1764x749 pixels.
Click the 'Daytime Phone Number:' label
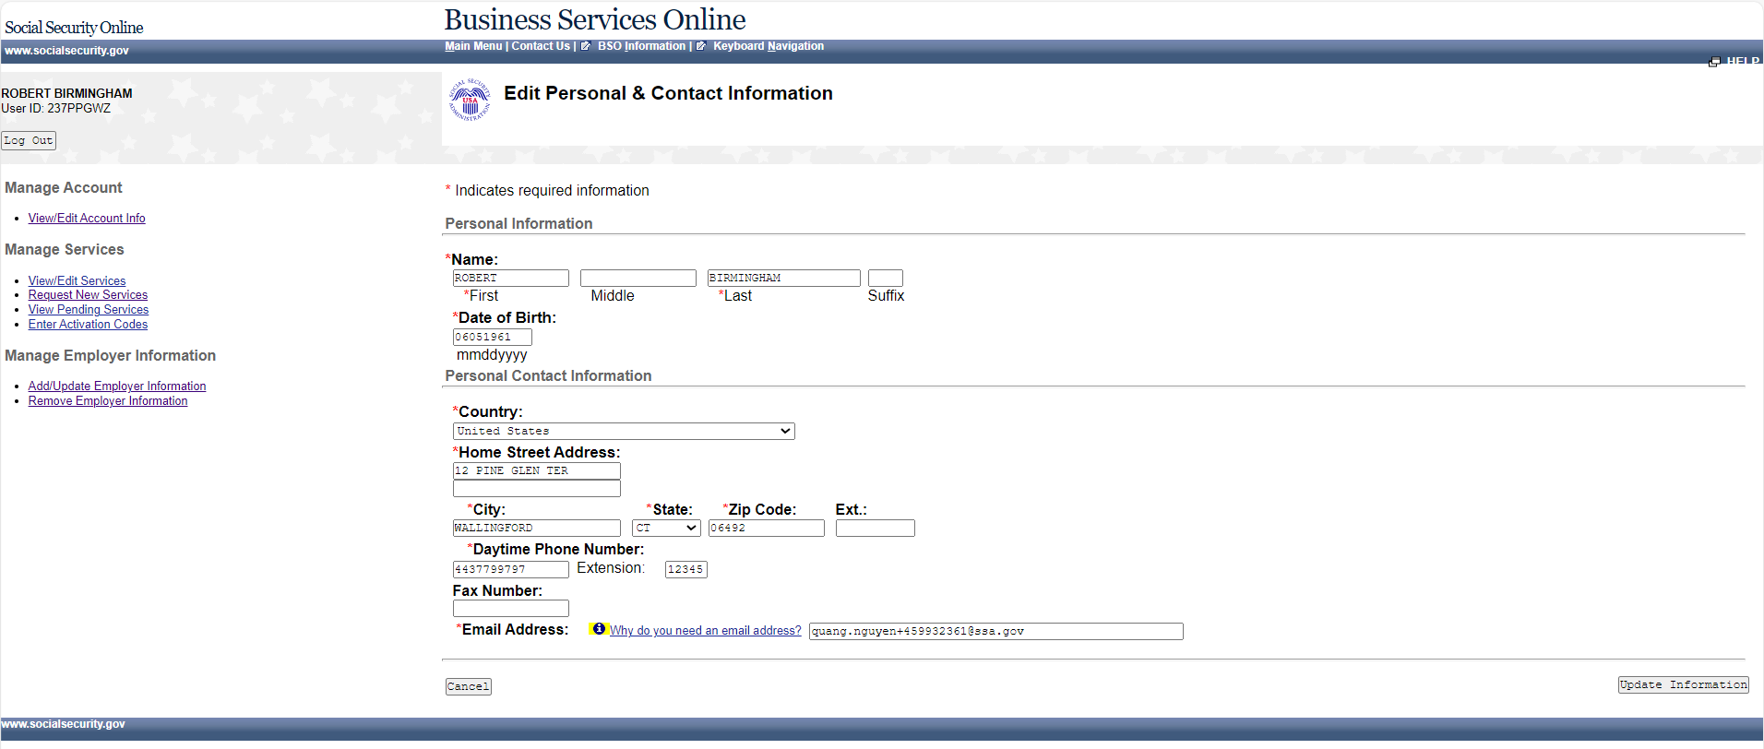558,549
